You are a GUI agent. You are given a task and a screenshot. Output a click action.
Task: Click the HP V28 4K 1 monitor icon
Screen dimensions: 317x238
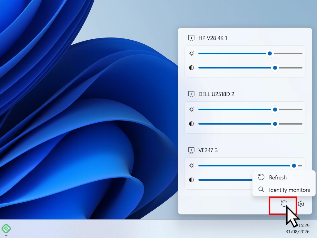click(x=191, y=38)
